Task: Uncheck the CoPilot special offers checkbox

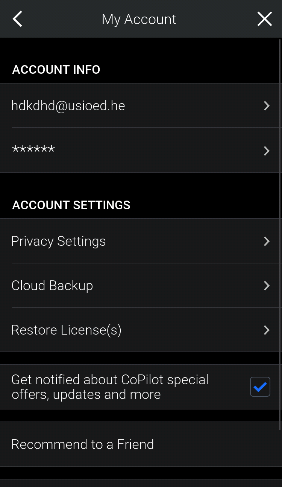Action: (x=260, y=387)
